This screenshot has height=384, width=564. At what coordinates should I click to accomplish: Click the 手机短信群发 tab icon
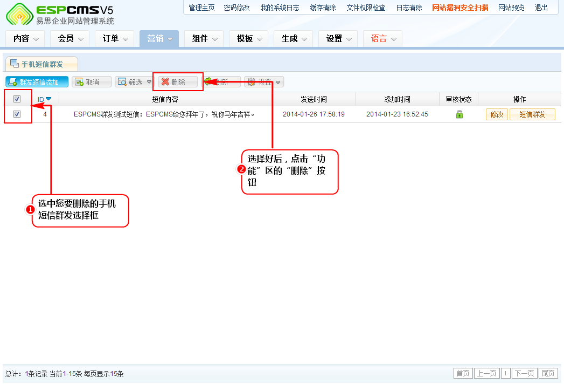pos(14,64)
